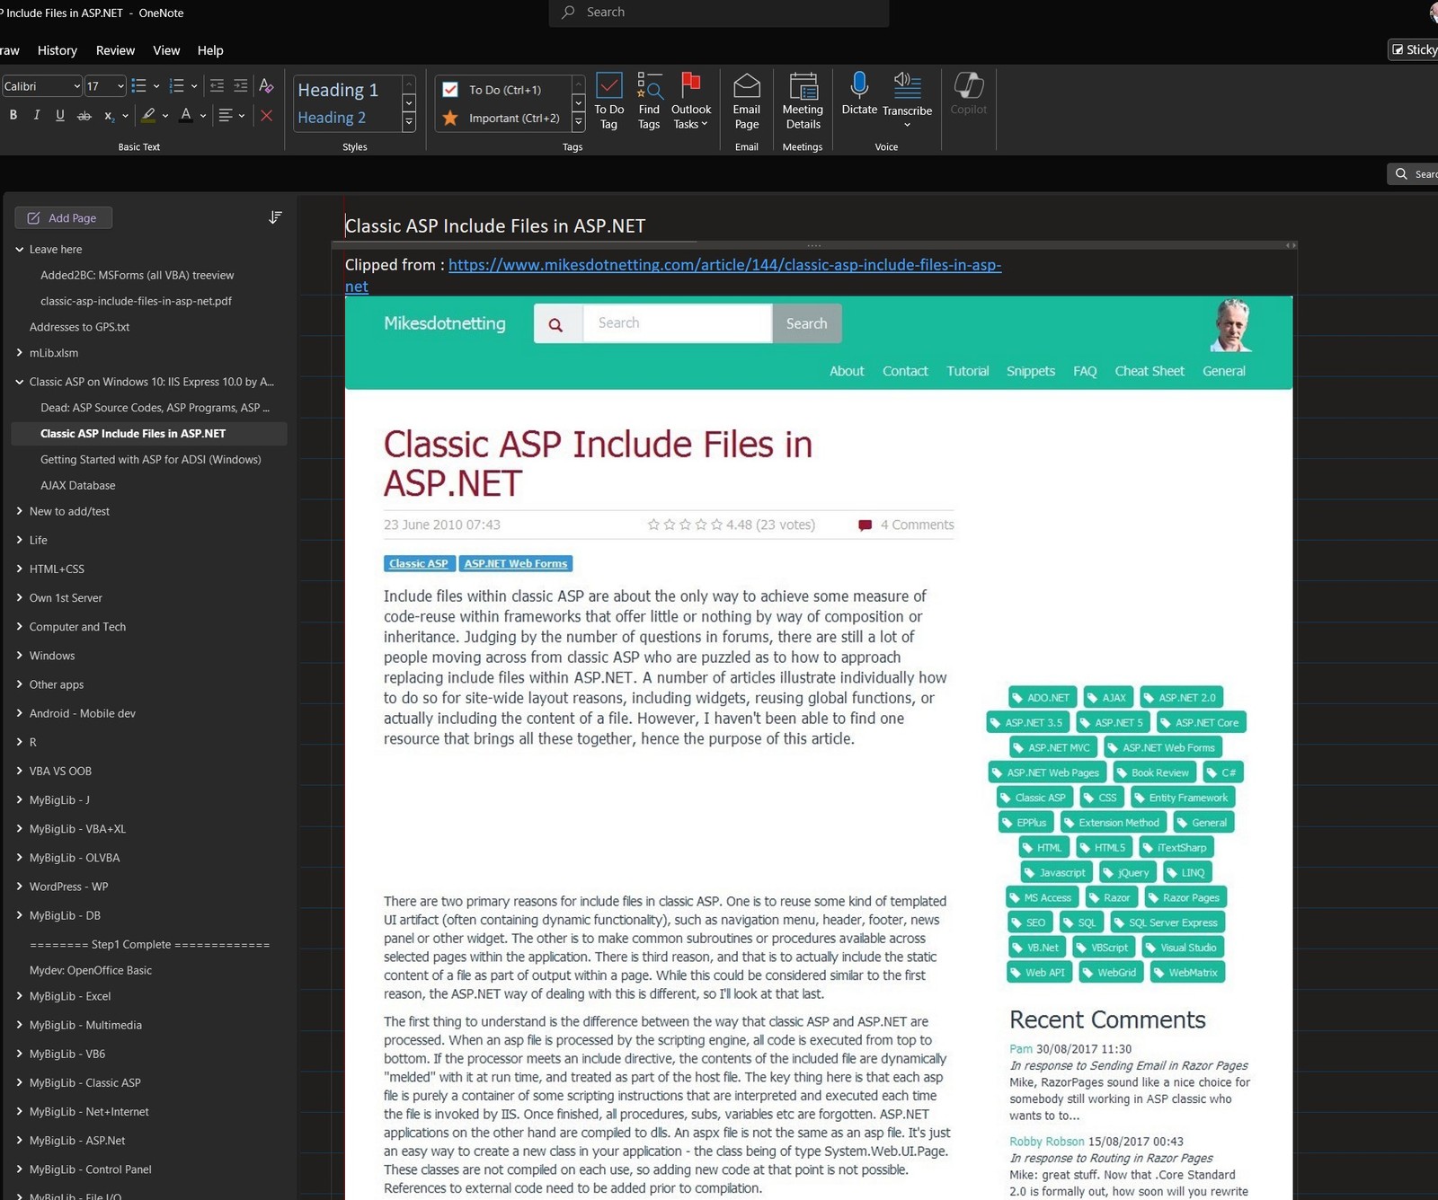Apply strikethrough formatting
The height and width of the screenshot is (1200, 1438).
pos(84,116)
